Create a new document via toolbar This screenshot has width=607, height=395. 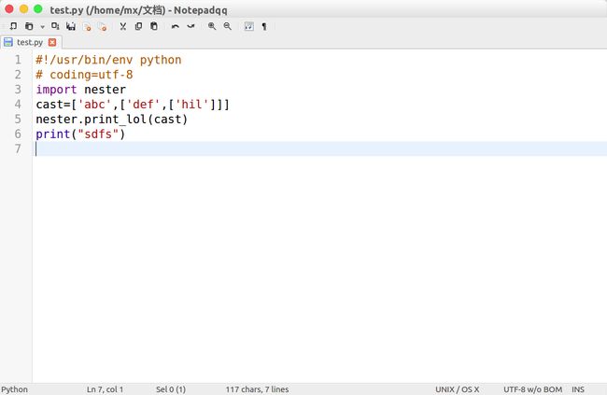point(13,26)
